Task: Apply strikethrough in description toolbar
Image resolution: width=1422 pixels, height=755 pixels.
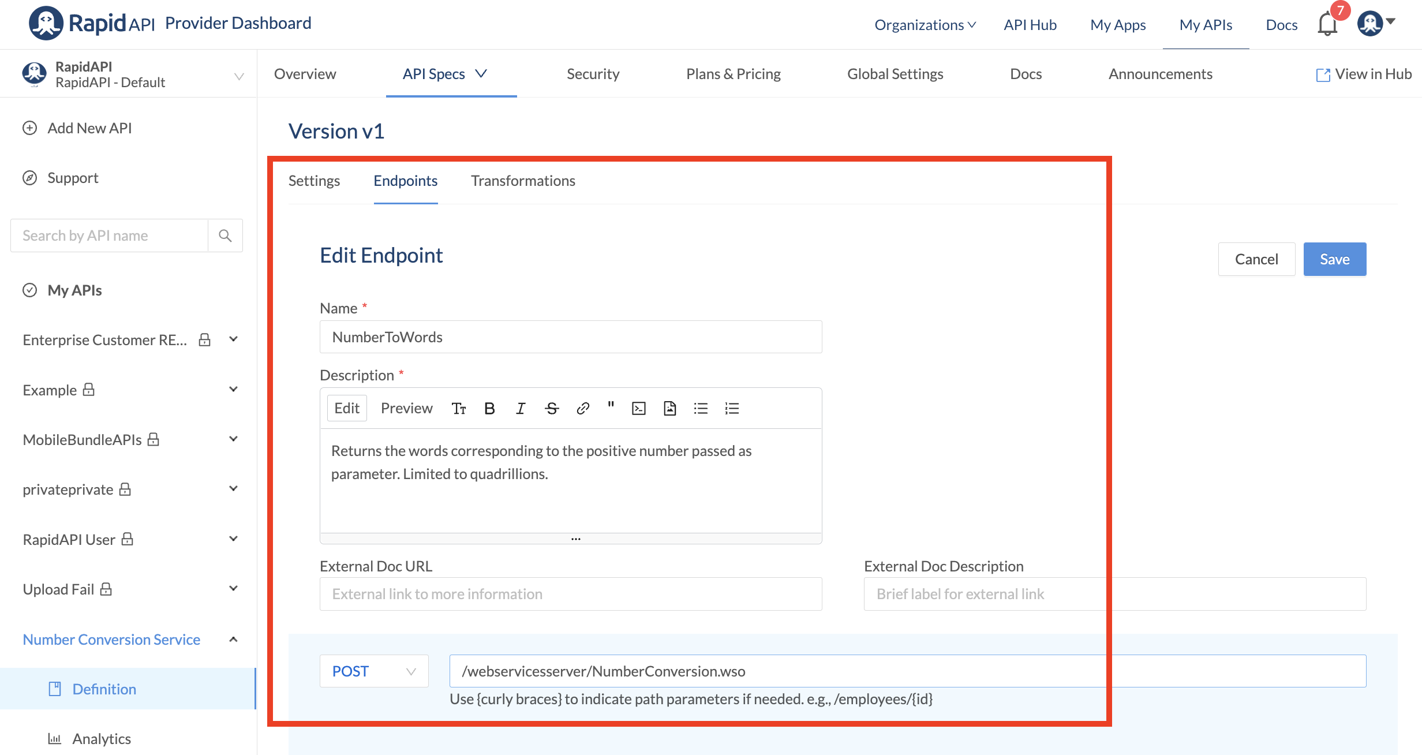Action: coord(552,409)
